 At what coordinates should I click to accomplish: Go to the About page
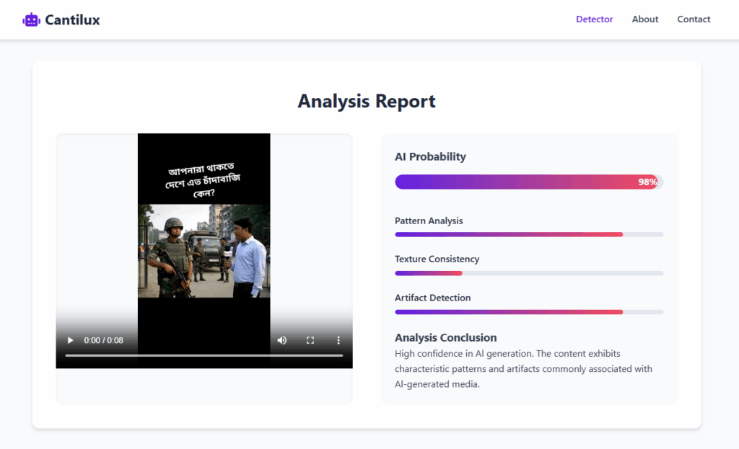coord(644,19)
